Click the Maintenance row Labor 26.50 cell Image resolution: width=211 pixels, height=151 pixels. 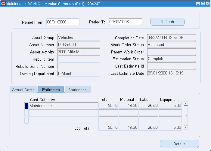149,105
